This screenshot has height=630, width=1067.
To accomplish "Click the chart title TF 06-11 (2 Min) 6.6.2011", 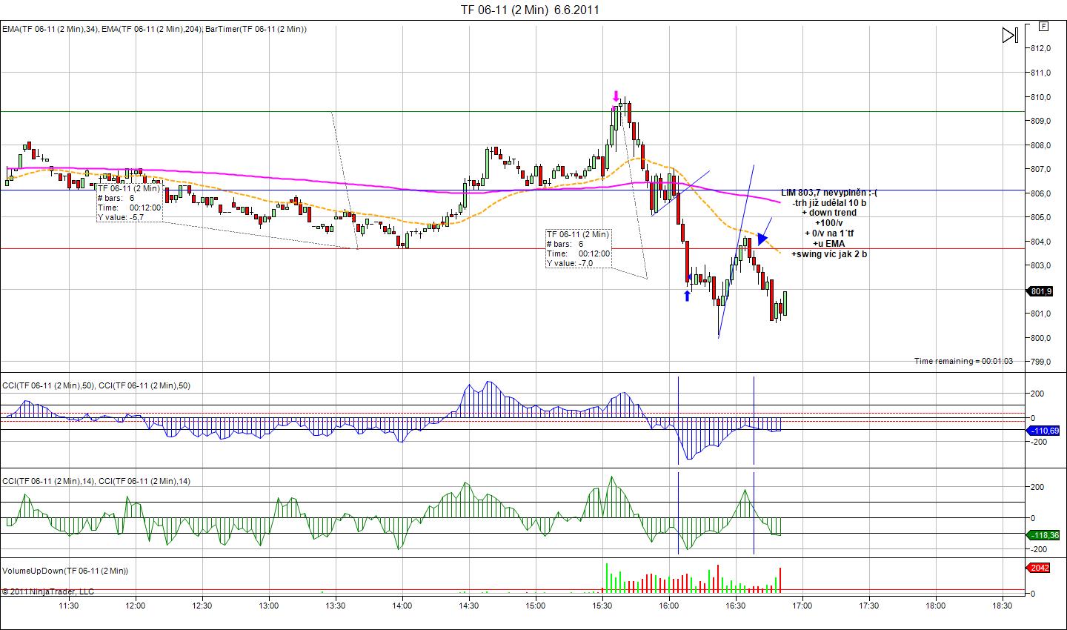I will tap(530, 10).
